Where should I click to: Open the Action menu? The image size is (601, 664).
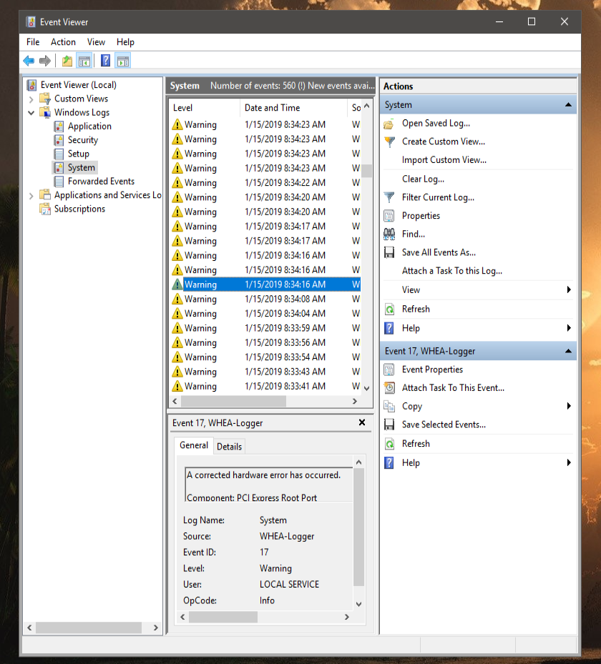pos(63,42)
